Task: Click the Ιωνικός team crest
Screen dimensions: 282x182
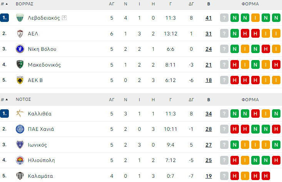Action: coord(20,145)
